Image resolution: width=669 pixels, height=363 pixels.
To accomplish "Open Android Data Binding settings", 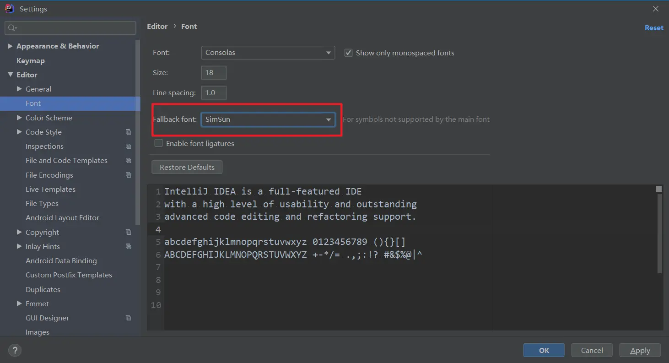I will (x=61, y=261).
